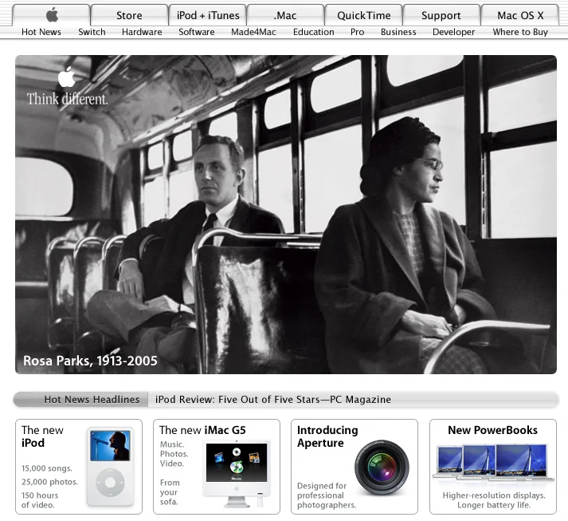Image resolution: width=568 pixels, height=521 pixels.
Task: Switch to the iPod + iTunes tab
Action: tap(208, 15)
